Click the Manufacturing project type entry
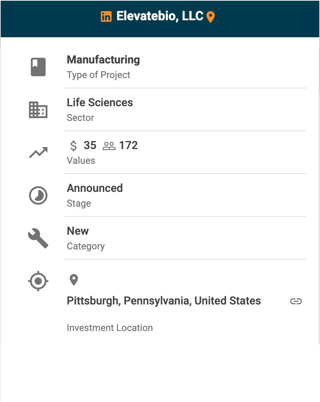Viewport: 320px width, 402px height. pos(103,60)
